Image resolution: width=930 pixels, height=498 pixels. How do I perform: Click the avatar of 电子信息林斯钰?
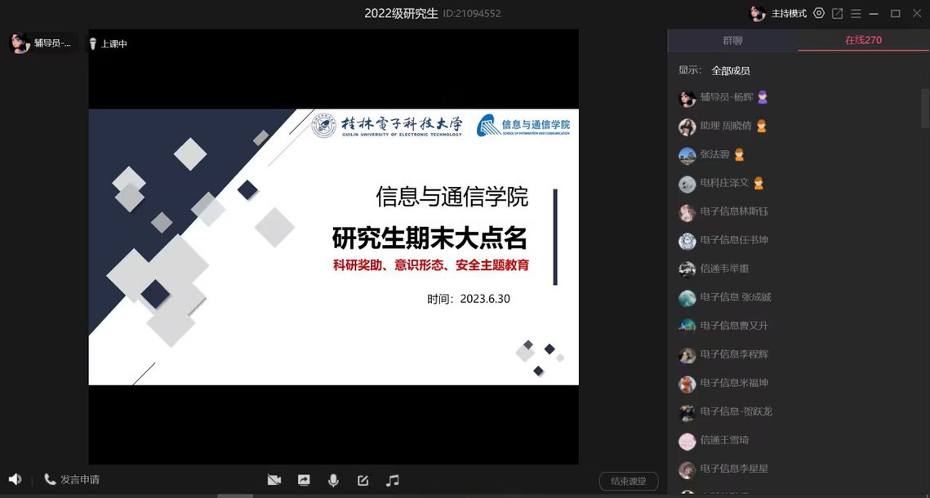687,212
